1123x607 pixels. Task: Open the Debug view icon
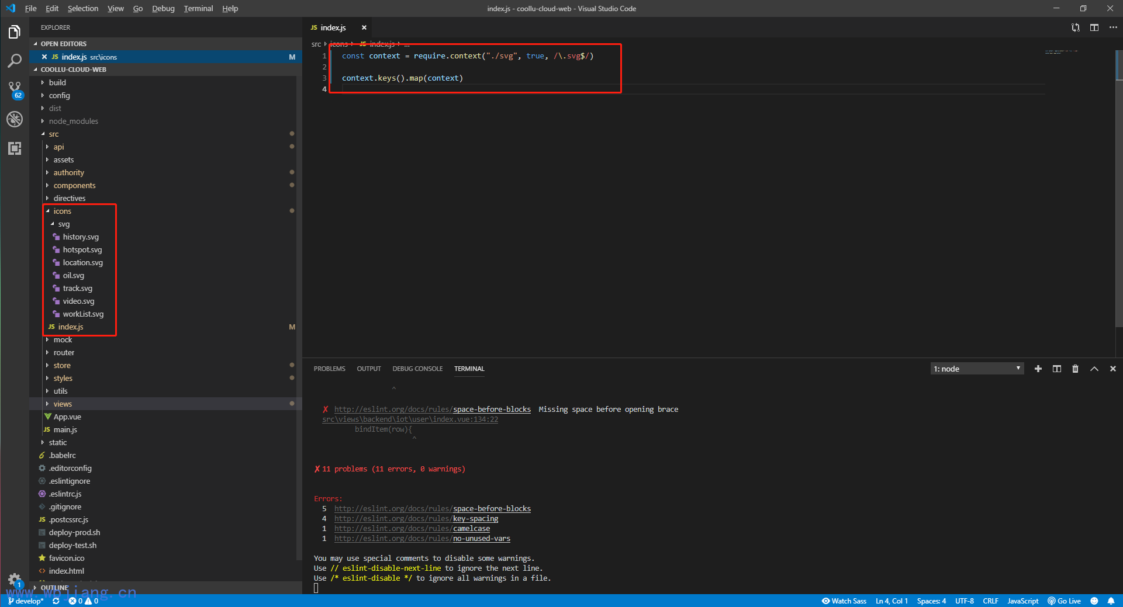click(15, 119)
